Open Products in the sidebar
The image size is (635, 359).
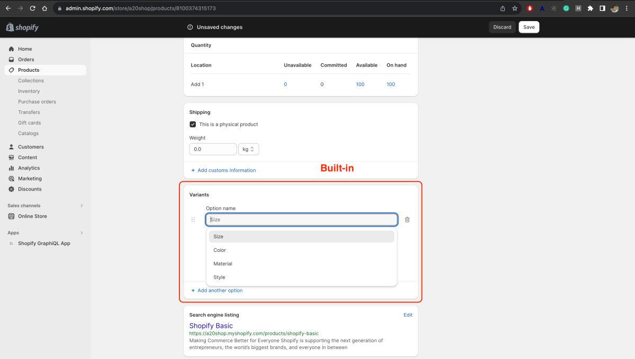tap(45, 70)
